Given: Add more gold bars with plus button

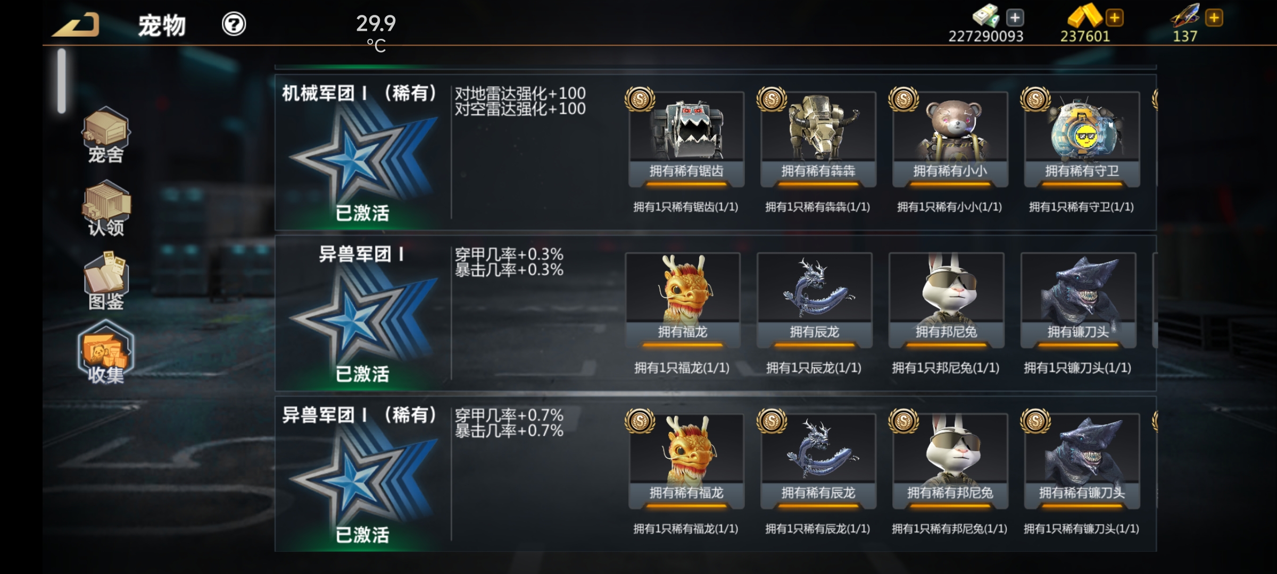Looking at the screenshot, I should tap(1114, 18).
